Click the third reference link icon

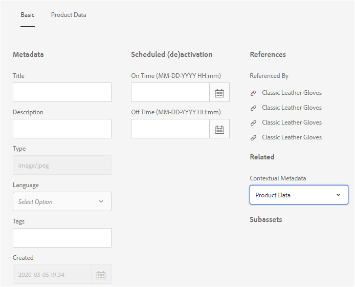click(x=253, y=123)
